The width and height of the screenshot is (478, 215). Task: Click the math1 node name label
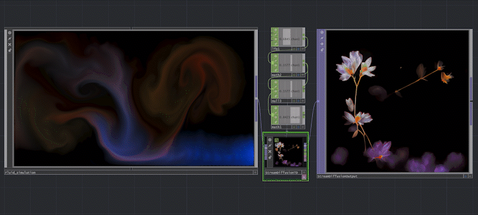pyautogui.click(x=276, y=127)
